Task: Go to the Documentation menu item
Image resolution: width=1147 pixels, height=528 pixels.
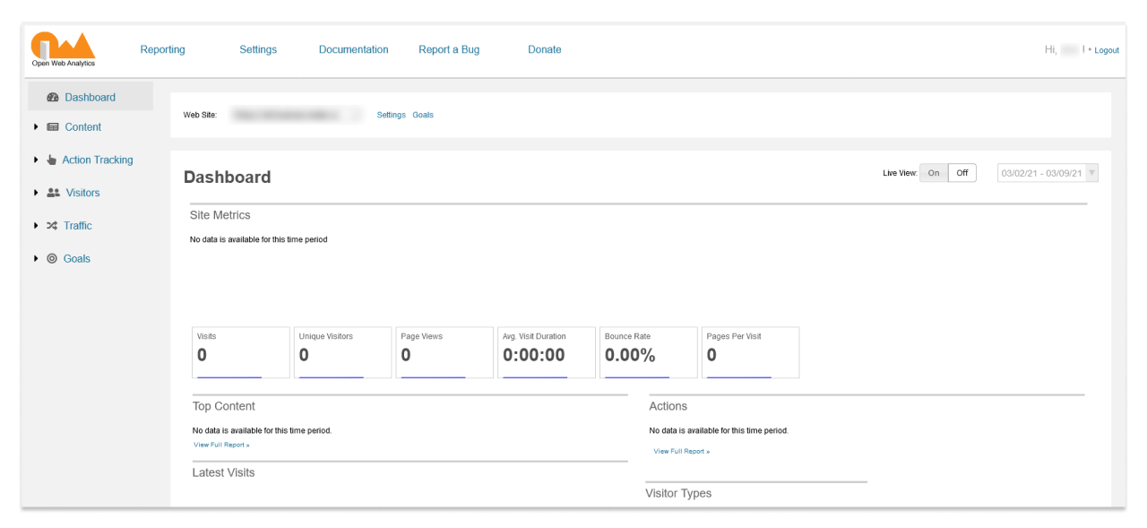Action: tap(353, 49)
